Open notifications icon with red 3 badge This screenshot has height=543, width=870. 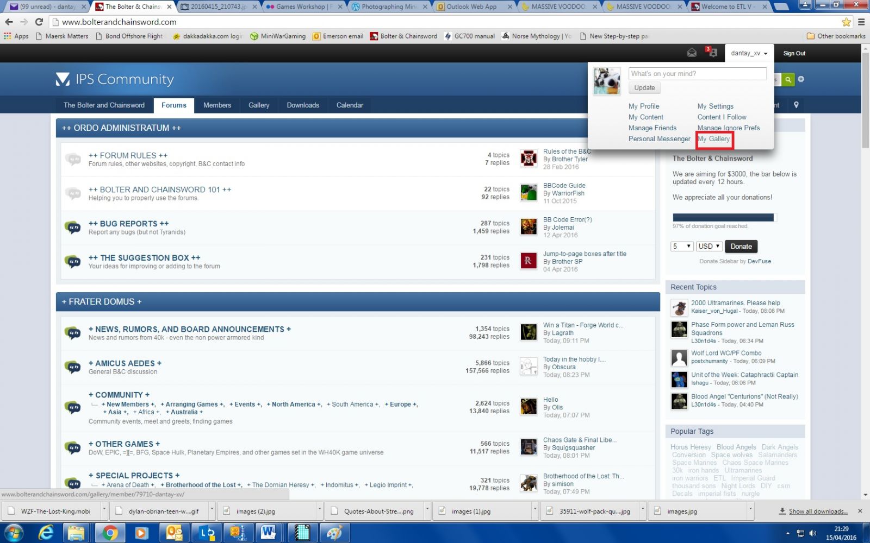tap(712, 53)
